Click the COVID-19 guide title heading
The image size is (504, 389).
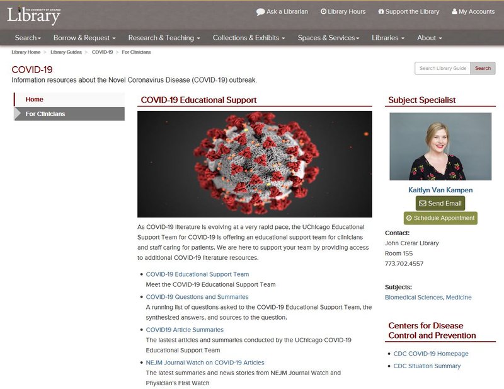pos(32,69)
